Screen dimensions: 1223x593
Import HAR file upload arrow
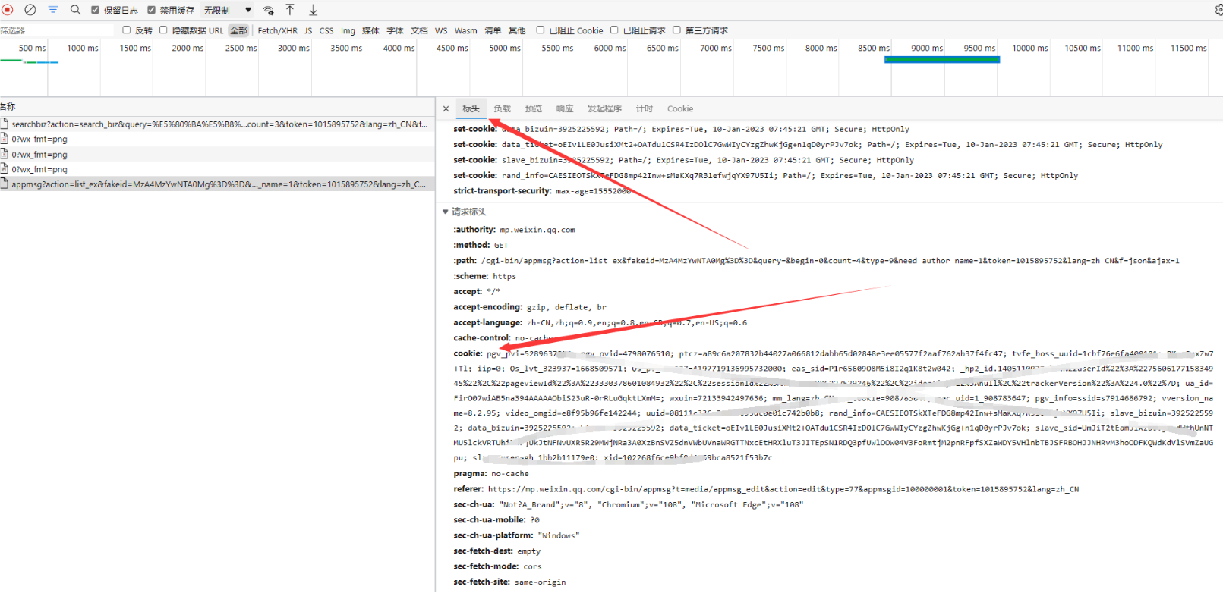tap(290, 10)
